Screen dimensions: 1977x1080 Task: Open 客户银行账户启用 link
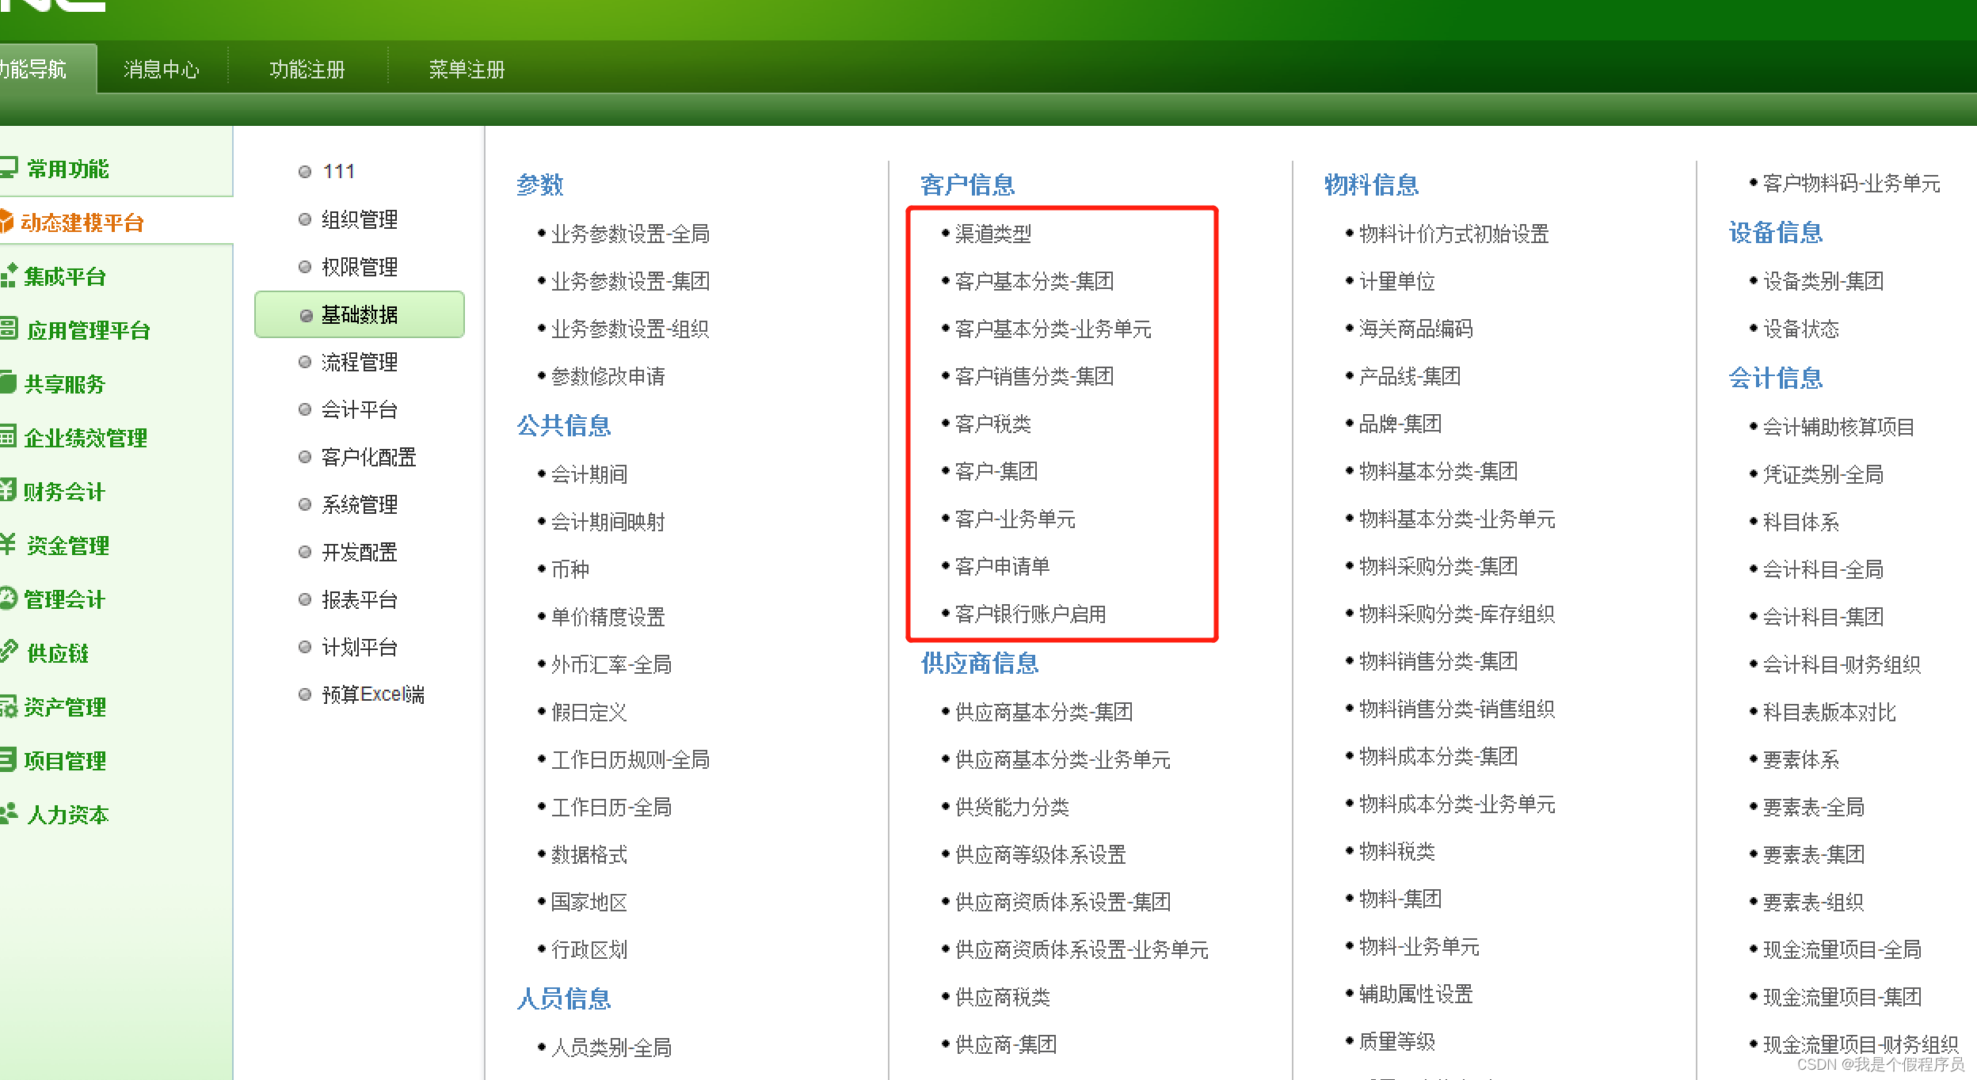pyautogui.click(x=1030, y=614)
